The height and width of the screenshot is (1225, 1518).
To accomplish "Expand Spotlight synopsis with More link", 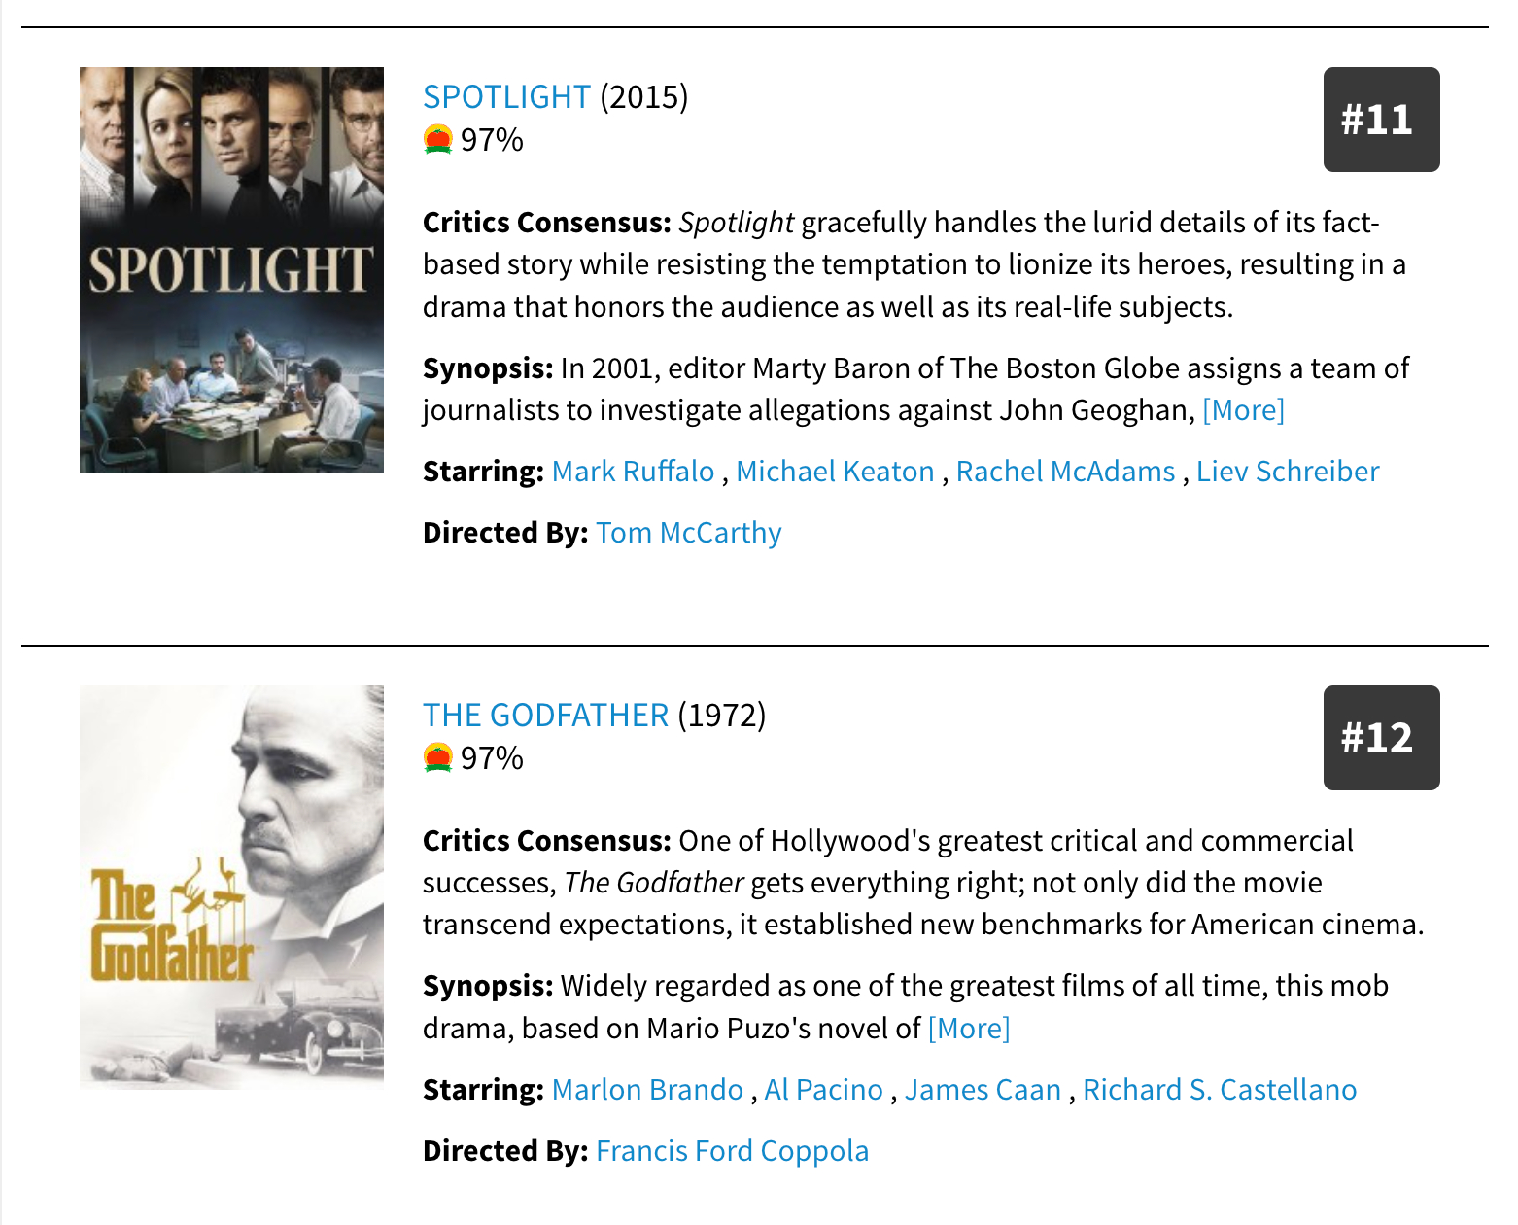I will tap(1243, 410).
